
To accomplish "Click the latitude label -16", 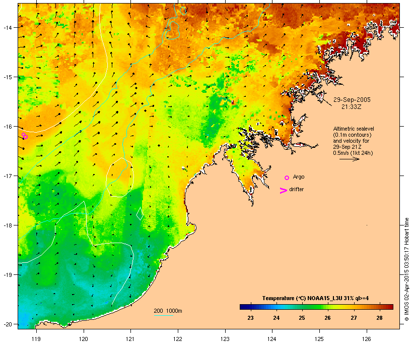I will point(8,127).
